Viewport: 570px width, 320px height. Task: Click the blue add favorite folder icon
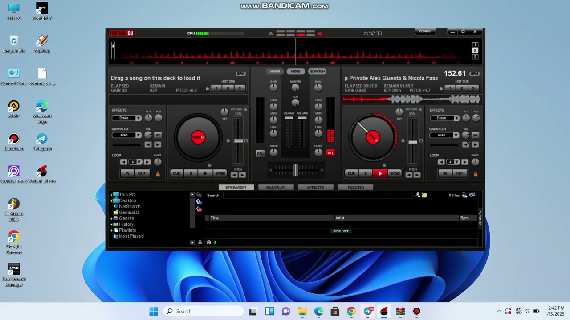(199, 202)
